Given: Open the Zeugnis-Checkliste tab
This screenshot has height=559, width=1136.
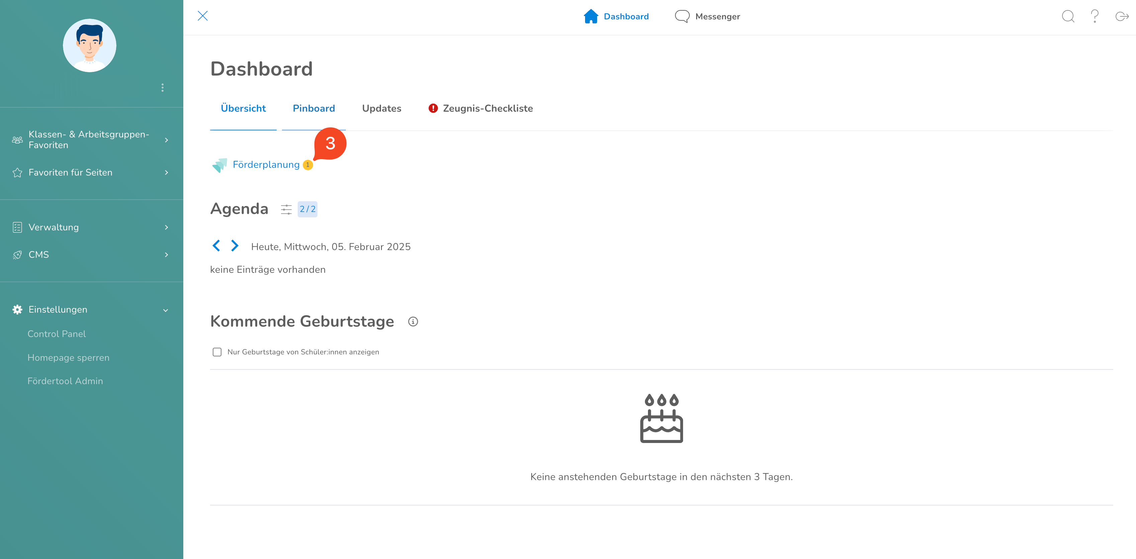Looking at the screenshot, I should click(x=487, y=108).
